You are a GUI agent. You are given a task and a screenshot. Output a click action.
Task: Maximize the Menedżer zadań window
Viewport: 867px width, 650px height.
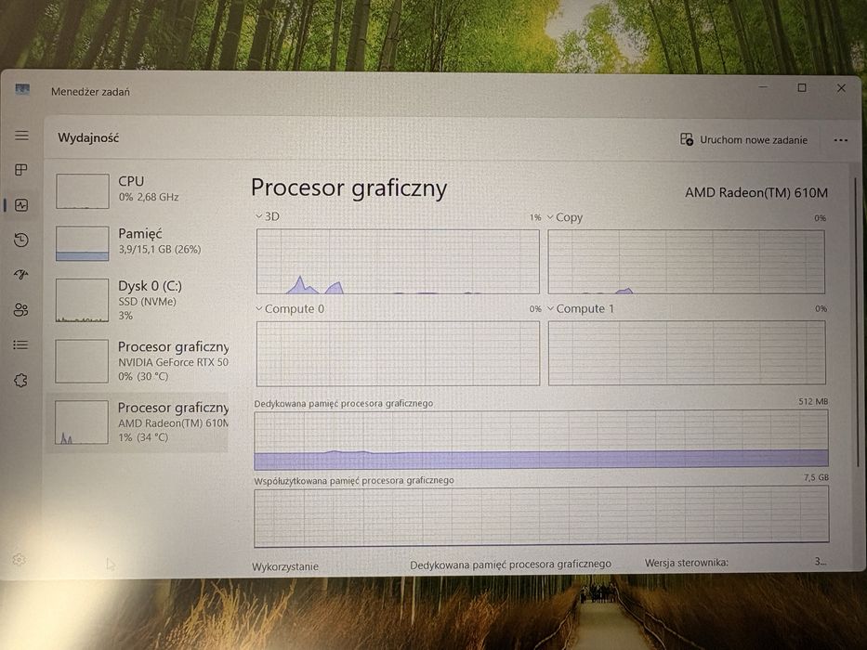point(802,87)
